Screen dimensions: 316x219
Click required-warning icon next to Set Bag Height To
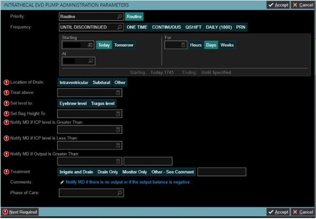[7, 114]
